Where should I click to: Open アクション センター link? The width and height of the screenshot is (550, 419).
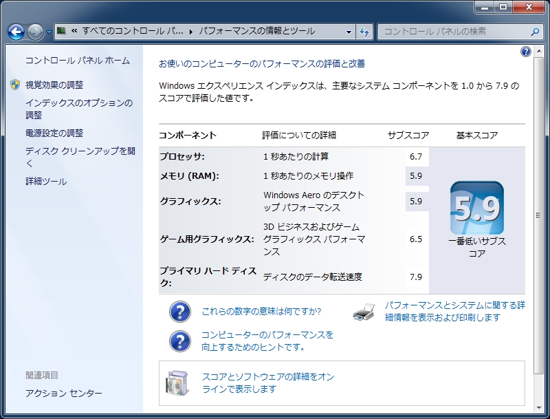click(x=63, y=393)
